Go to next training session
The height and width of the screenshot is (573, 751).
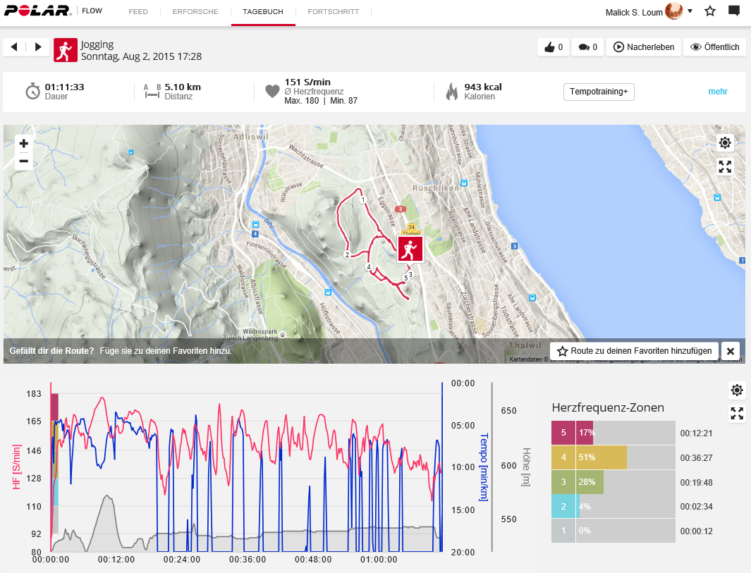click(x=38, y=47)
